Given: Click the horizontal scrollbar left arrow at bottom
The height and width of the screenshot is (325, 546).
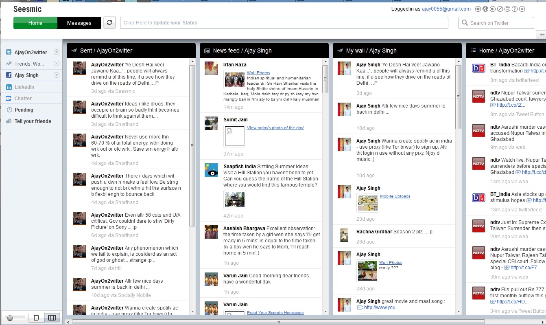Looking at the screenshot, I should click(68, 322).
